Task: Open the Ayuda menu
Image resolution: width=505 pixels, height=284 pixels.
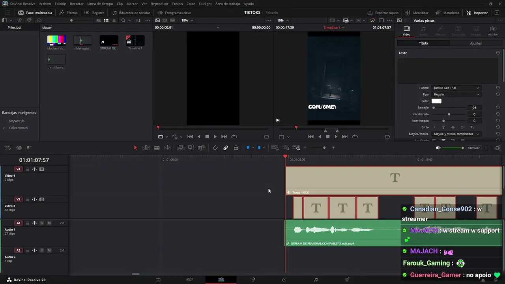Action: (x=249, y=4)
